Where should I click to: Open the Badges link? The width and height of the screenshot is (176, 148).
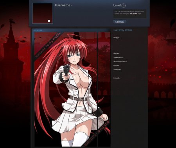tap(117, 37)
